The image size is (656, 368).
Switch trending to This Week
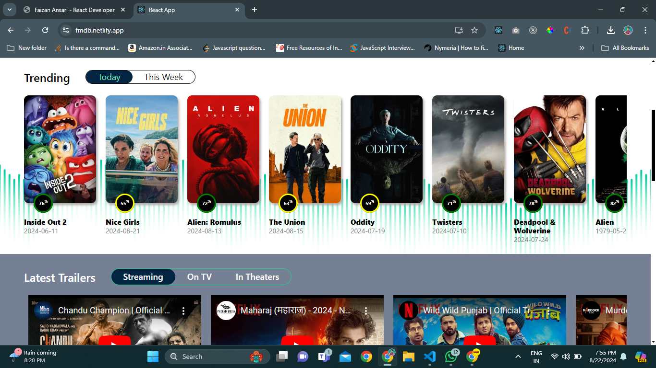tap(164, 77)
